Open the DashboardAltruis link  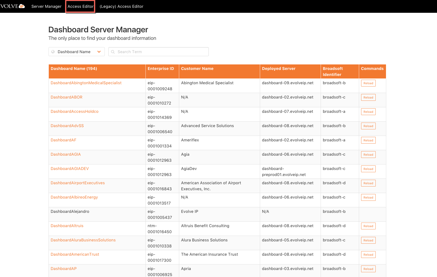[67, 226]
